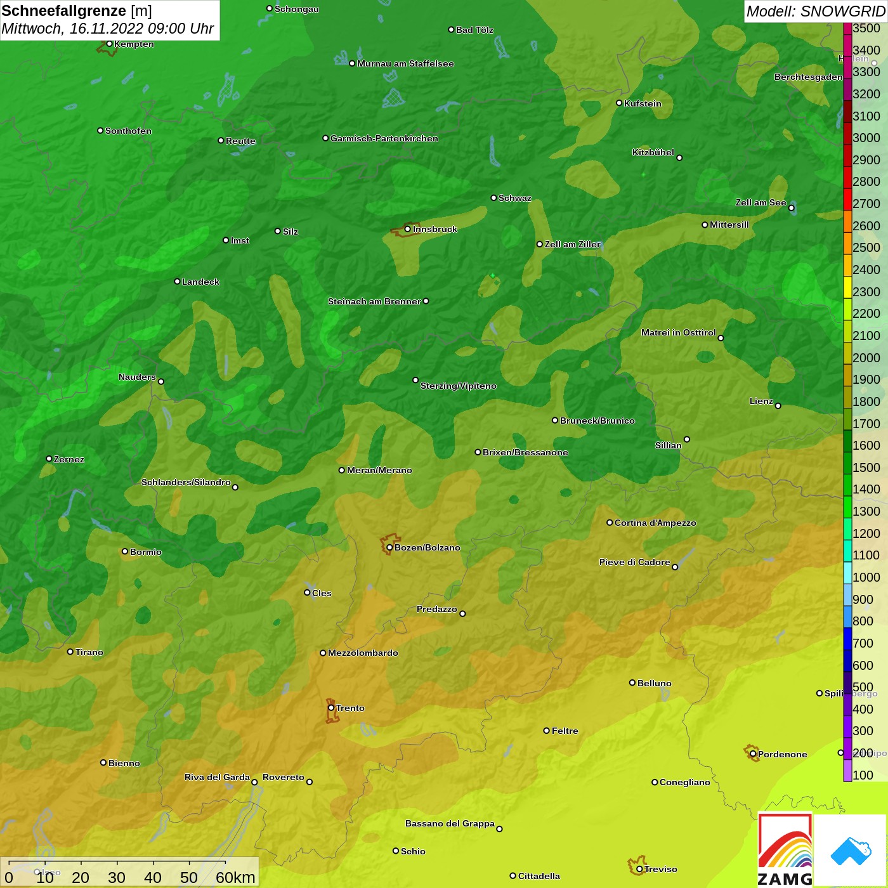
Task: Click the Kufstein location dot
Action: tap(619, 103)
